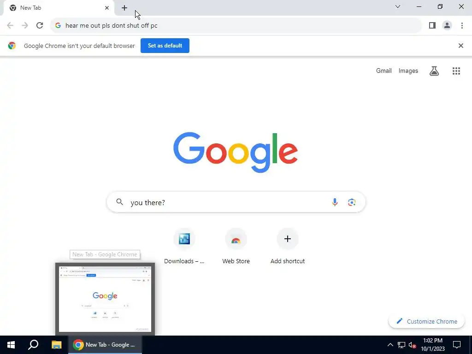
Task: Close the New Tab tab
Action: click(107, 8)
